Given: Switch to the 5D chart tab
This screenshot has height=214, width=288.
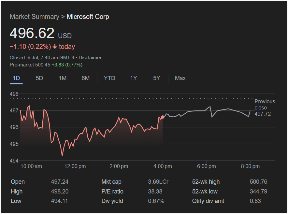Looking at the screenshot, I should tap(39, 78).
